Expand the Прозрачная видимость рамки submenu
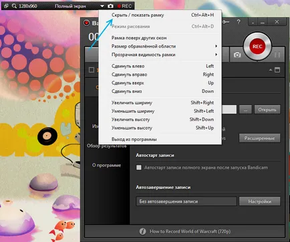Screen dimensions: 290x242 coord(160,55)
